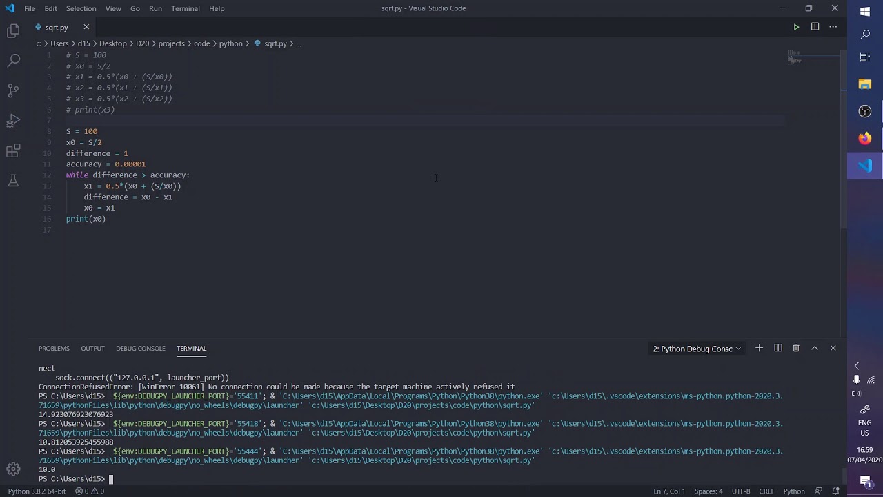
Task: Switch to the Output panel tab
Action: 92,349
